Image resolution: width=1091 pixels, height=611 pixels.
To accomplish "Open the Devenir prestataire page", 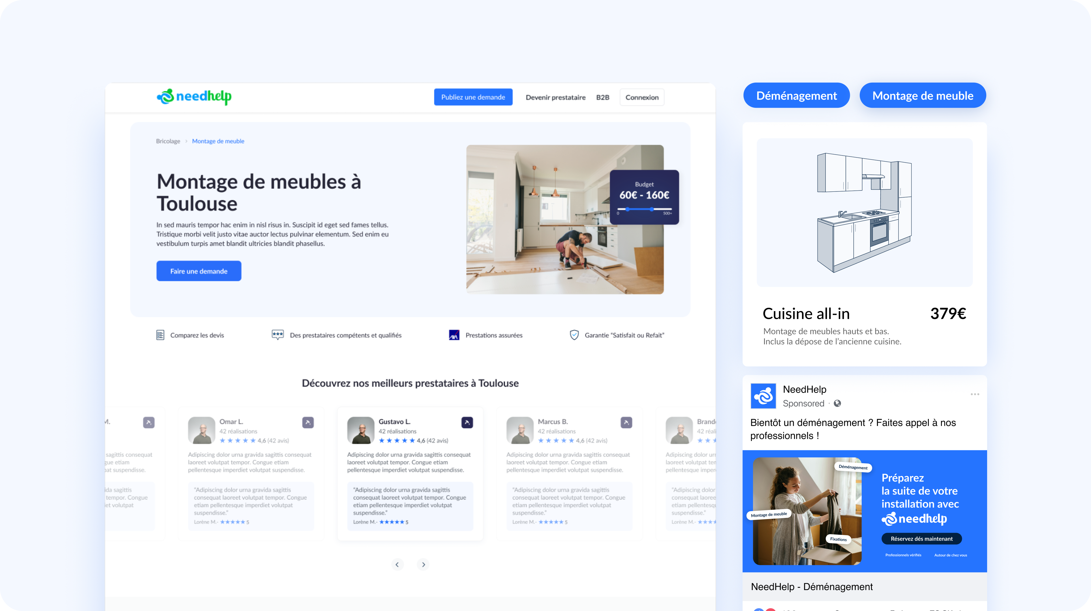I will click(555, 97).
